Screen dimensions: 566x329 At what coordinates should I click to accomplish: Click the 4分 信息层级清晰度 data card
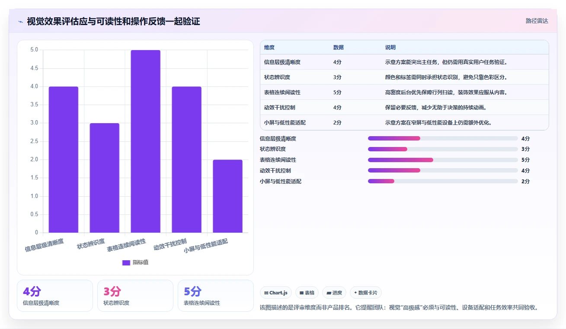coord(55,296)
